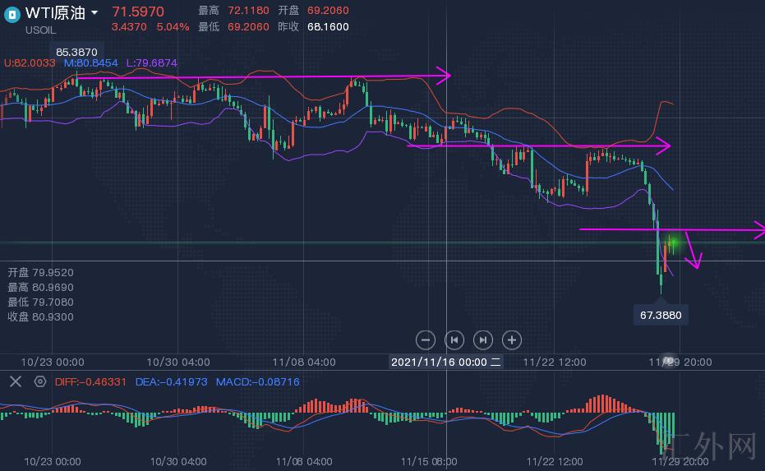Image resolution: width=765 pixels, height=471 pixels.
Task: Jump to previous candle with skip-back button
Action: 454,339
